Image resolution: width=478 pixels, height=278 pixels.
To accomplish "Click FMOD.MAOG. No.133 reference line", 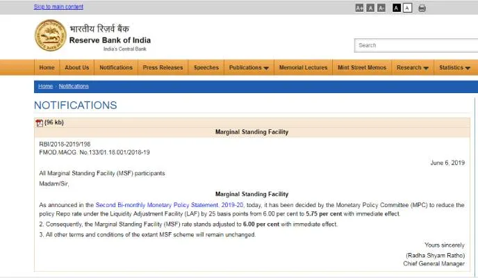I will pyautogui.click(x=94, y=152).
